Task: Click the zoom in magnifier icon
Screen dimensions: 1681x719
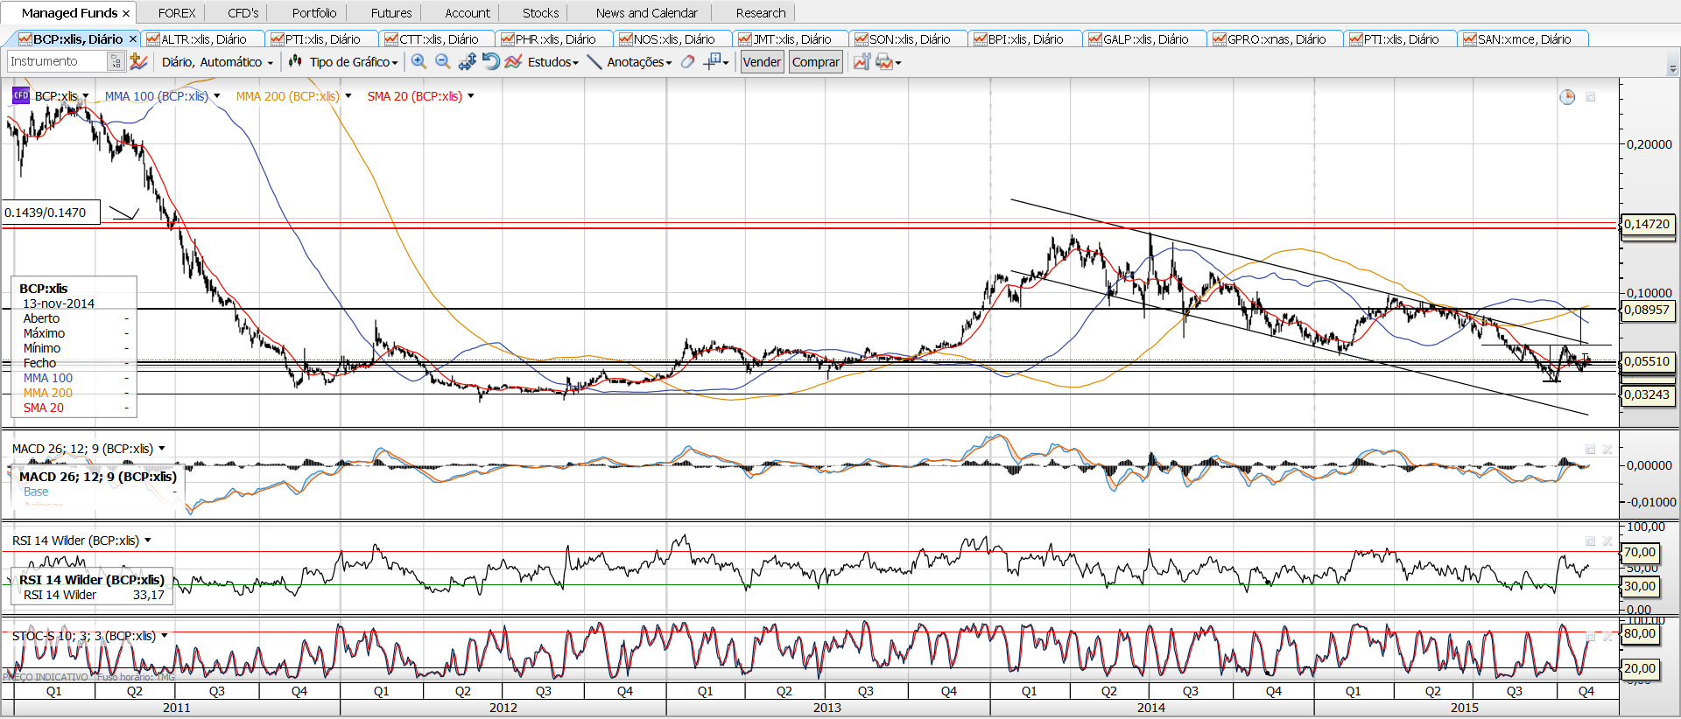Action: tap(418, 61)
